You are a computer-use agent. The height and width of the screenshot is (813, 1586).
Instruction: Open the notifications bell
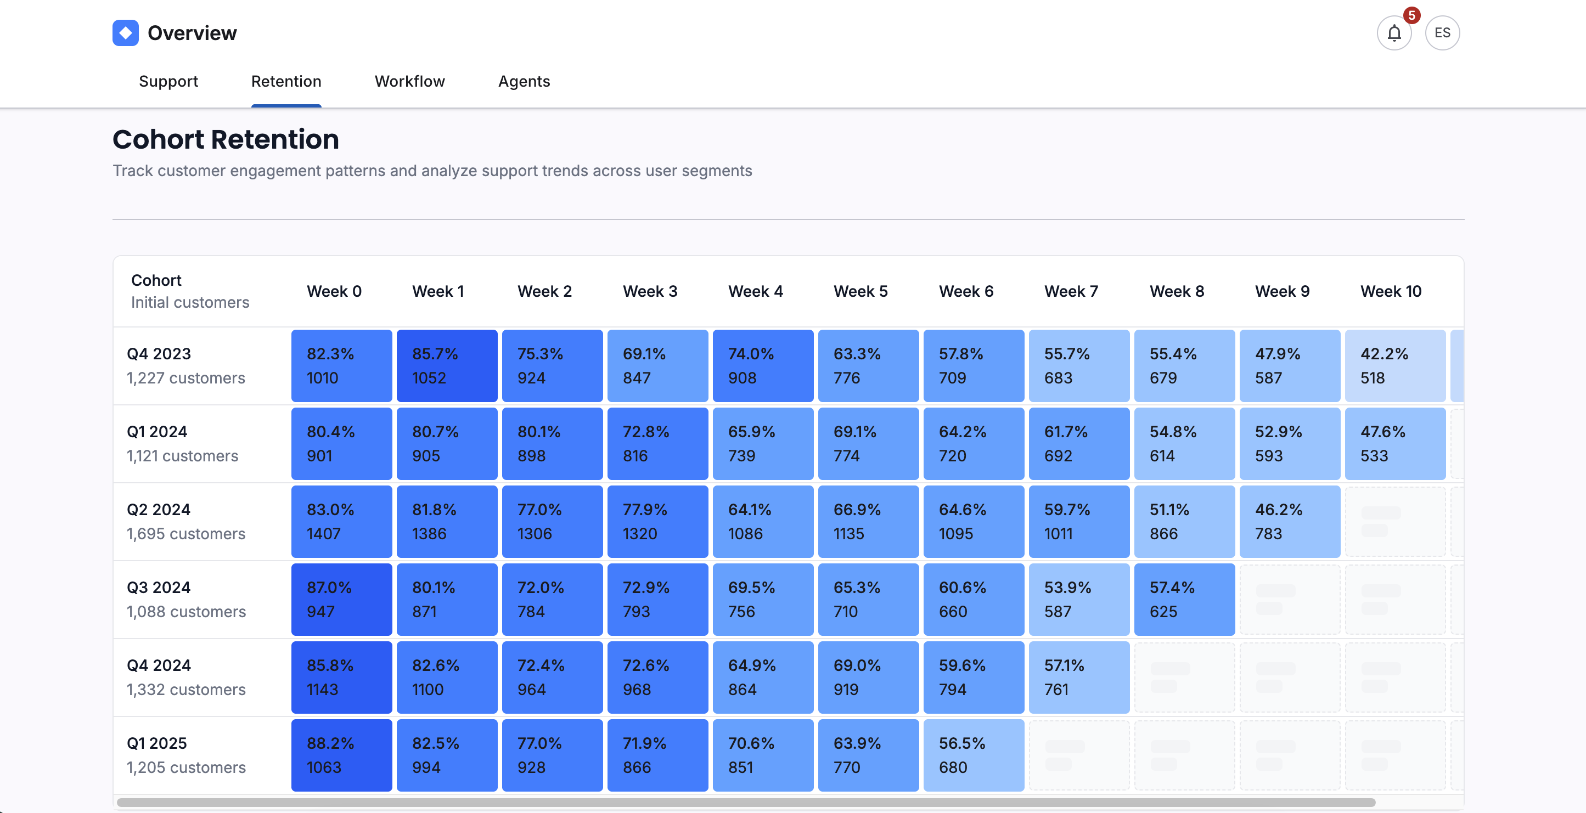coord(1394,32)
